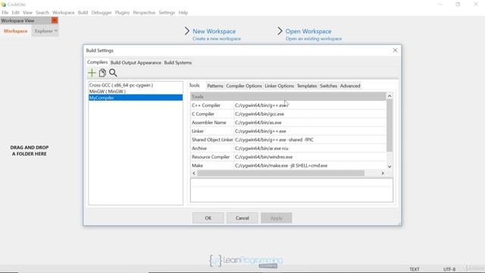
Task: Select MinGW ( MinGW ) compiler
Action: click(136, 91)
